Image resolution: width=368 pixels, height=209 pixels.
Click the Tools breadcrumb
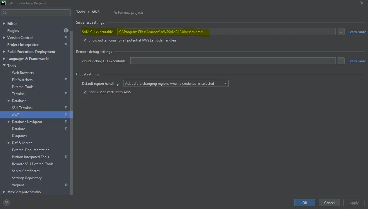[x=80, y=12]
